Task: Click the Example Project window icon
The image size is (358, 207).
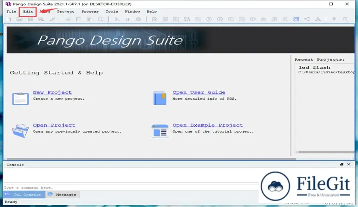Action: pos(160,131)
